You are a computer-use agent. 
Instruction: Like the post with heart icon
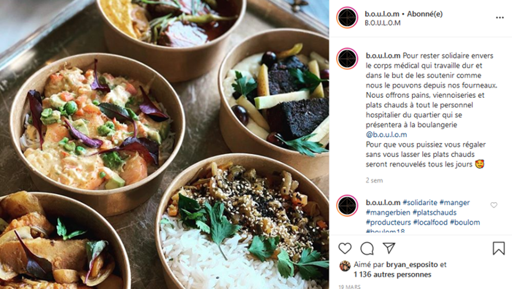pyautogui.click(x=345, y=248)
